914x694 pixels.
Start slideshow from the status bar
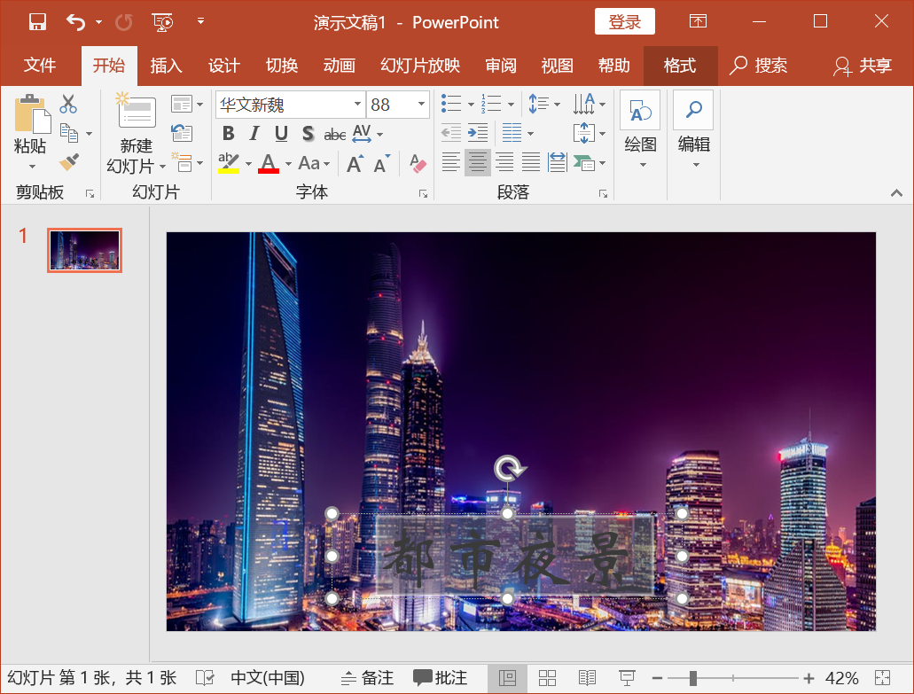(627, 678)
